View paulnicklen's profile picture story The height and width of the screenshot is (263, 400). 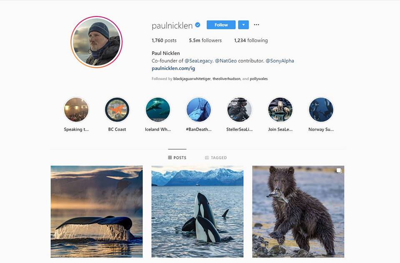pos(96,42)
